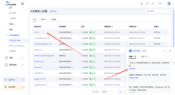175x95 pixels.
Task: Minimize the 站内信 panel
Action: tap(165, 51)
